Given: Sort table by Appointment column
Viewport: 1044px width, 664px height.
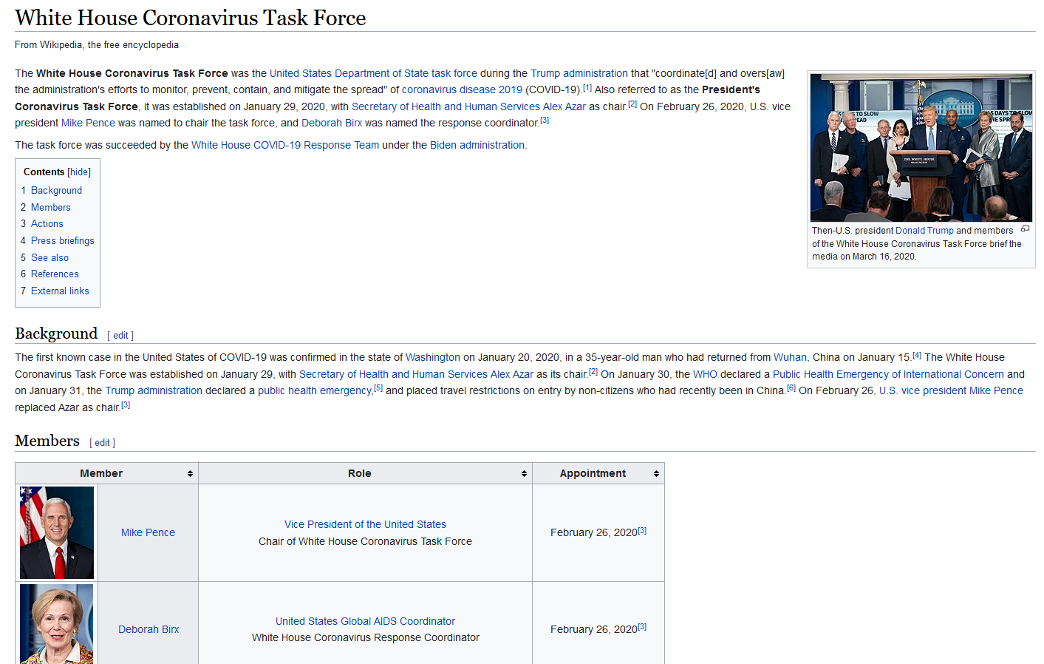Looking at the screenshot, I should [x=656, y=474].
